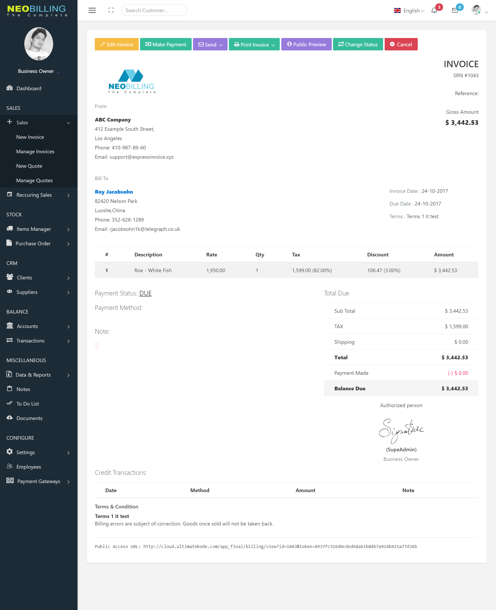Click the Payment Gateways CC icon
496x610 pixels.
coord(10,481)
